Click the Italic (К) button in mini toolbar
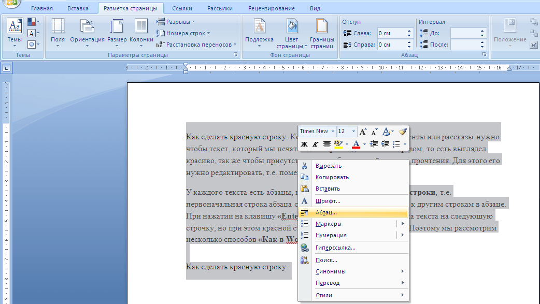Image resolution: width=540 pixels, height=304 pixels. (x=315, y=144)
